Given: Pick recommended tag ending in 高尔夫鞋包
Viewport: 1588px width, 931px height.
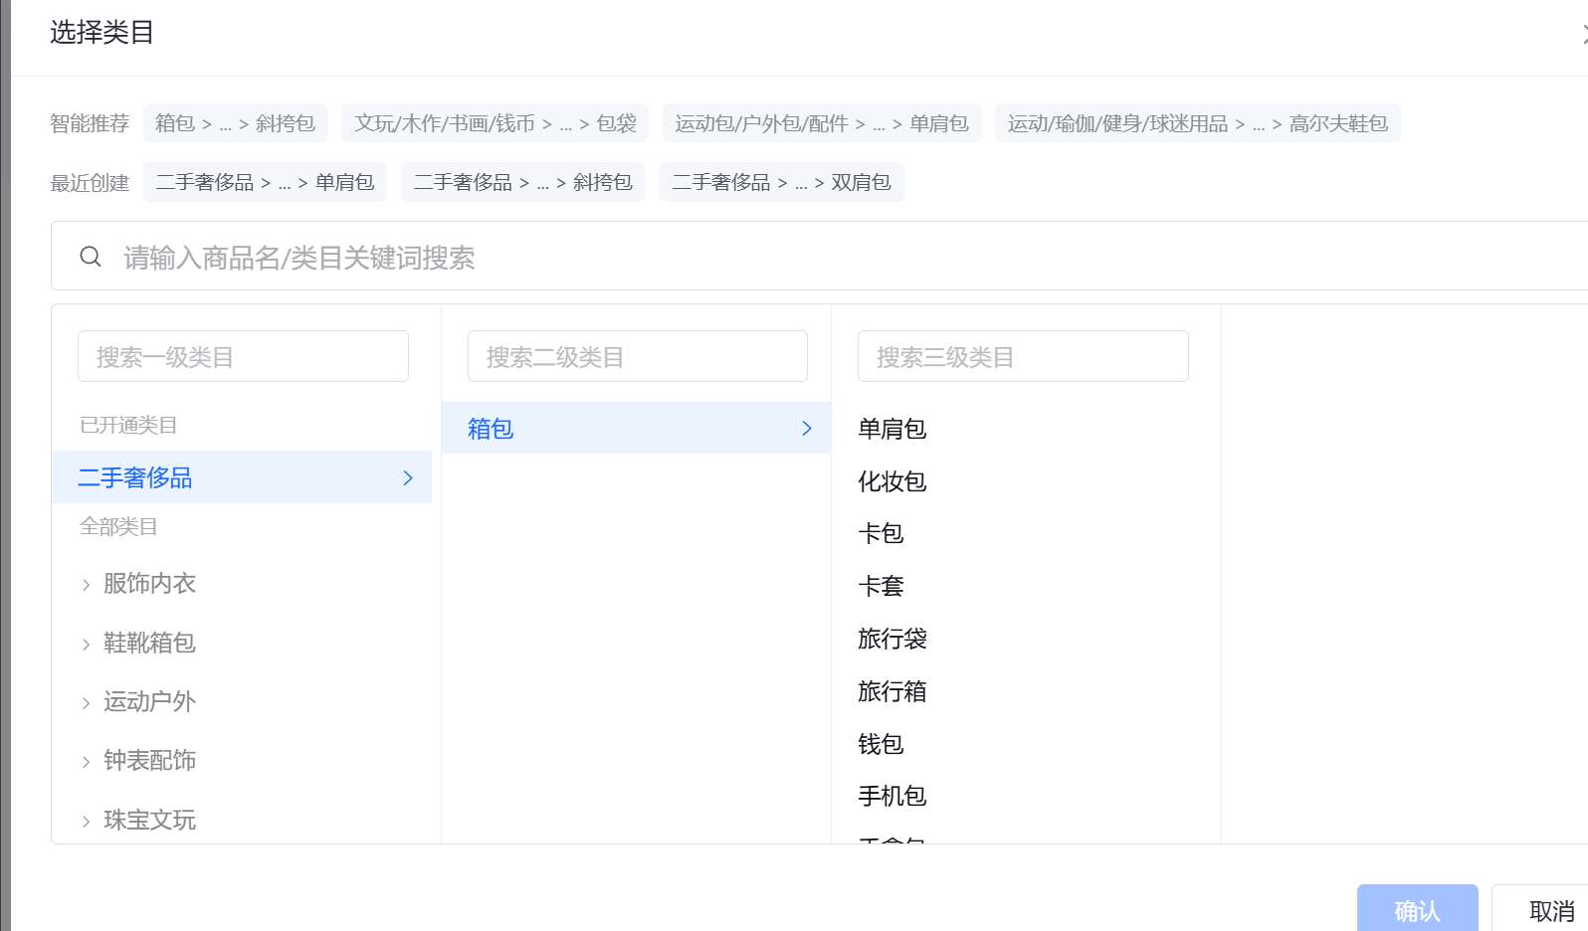Looking at the screenshot, I should [x=1197, y=123].
